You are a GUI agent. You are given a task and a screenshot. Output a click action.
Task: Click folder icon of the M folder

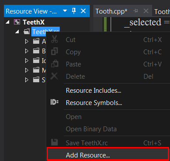[36, 70]
